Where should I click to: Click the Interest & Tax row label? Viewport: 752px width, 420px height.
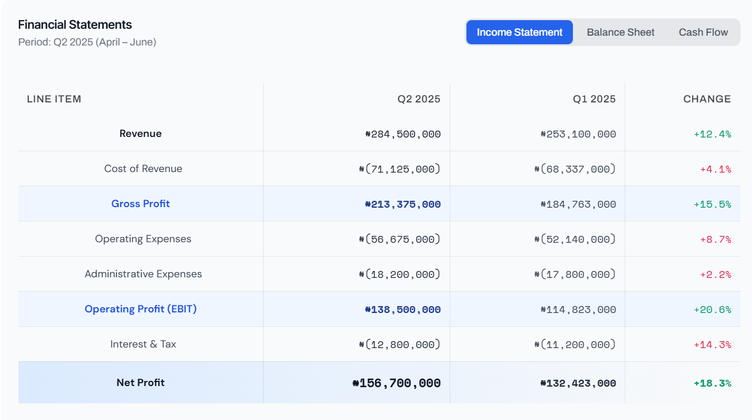[143, 344]
